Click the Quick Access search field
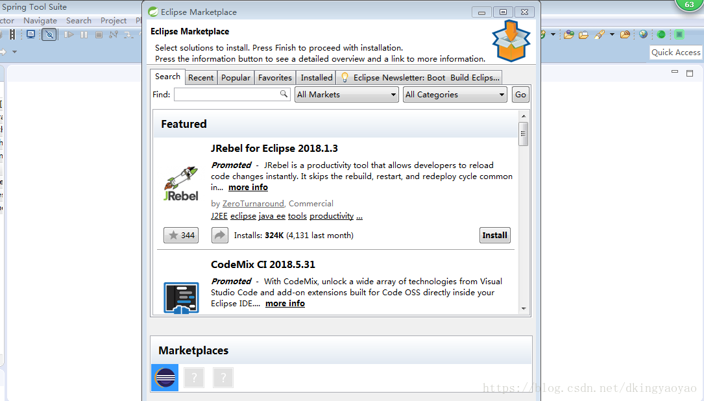The width and height of the screenshot is (704, 401). (x=675, y=52)
